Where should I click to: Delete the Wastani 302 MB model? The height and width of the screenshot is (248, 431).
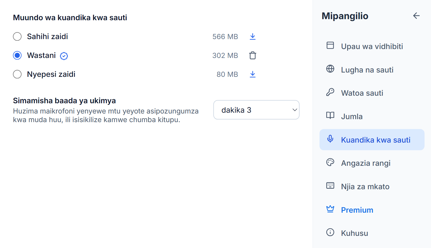pos(252,55)
